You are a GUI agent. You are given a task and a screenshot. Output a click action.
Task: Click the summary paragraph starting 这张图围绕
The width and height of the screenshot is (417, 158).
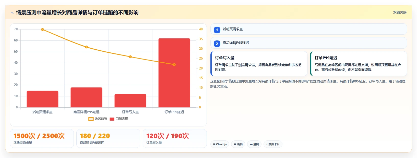[308, 84]
